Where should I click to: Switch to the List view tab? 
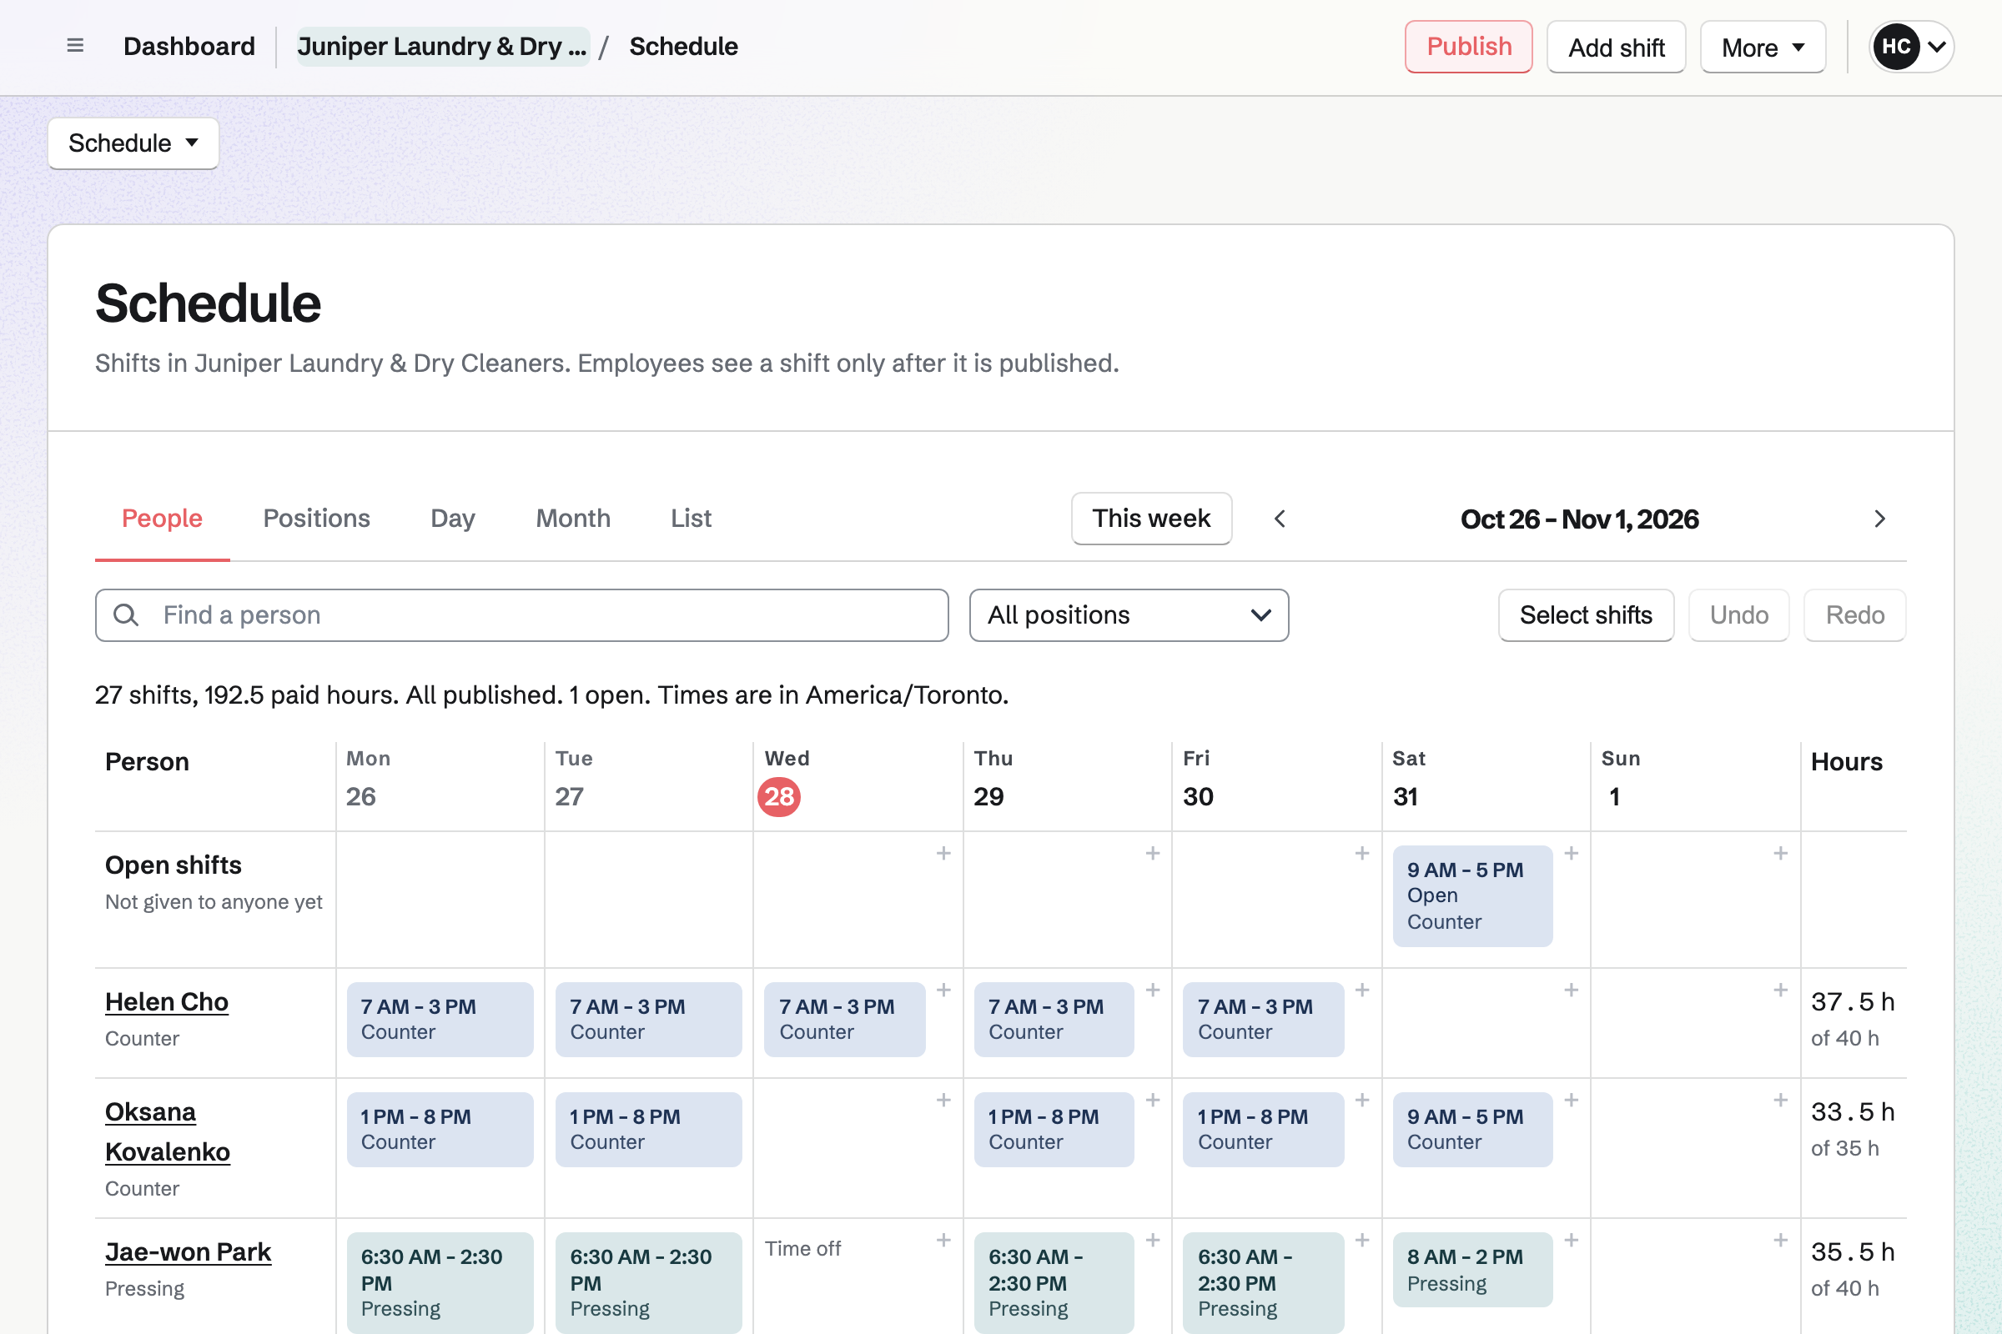(692, 518)
